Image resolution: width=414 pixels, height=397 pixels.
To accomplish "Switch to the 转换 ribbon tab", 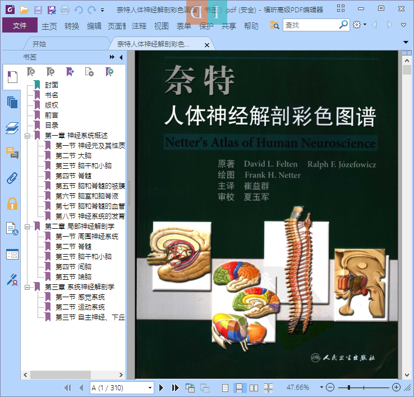I will 72,26.
